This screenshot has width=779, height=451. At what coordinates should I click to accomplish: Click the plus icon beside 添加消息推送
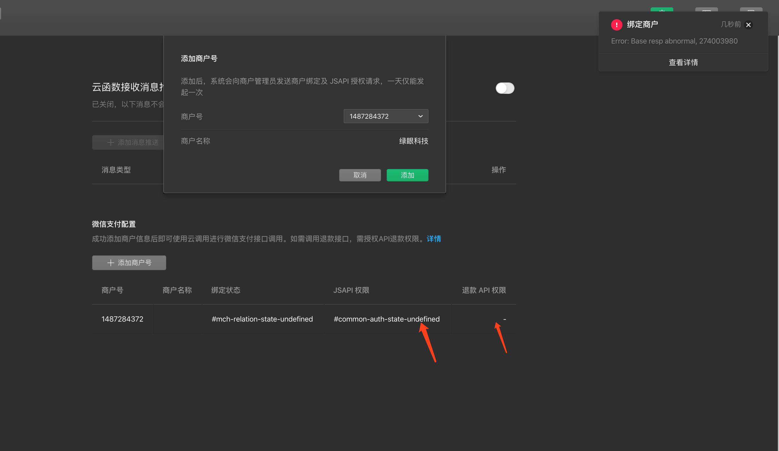point(111,142)
